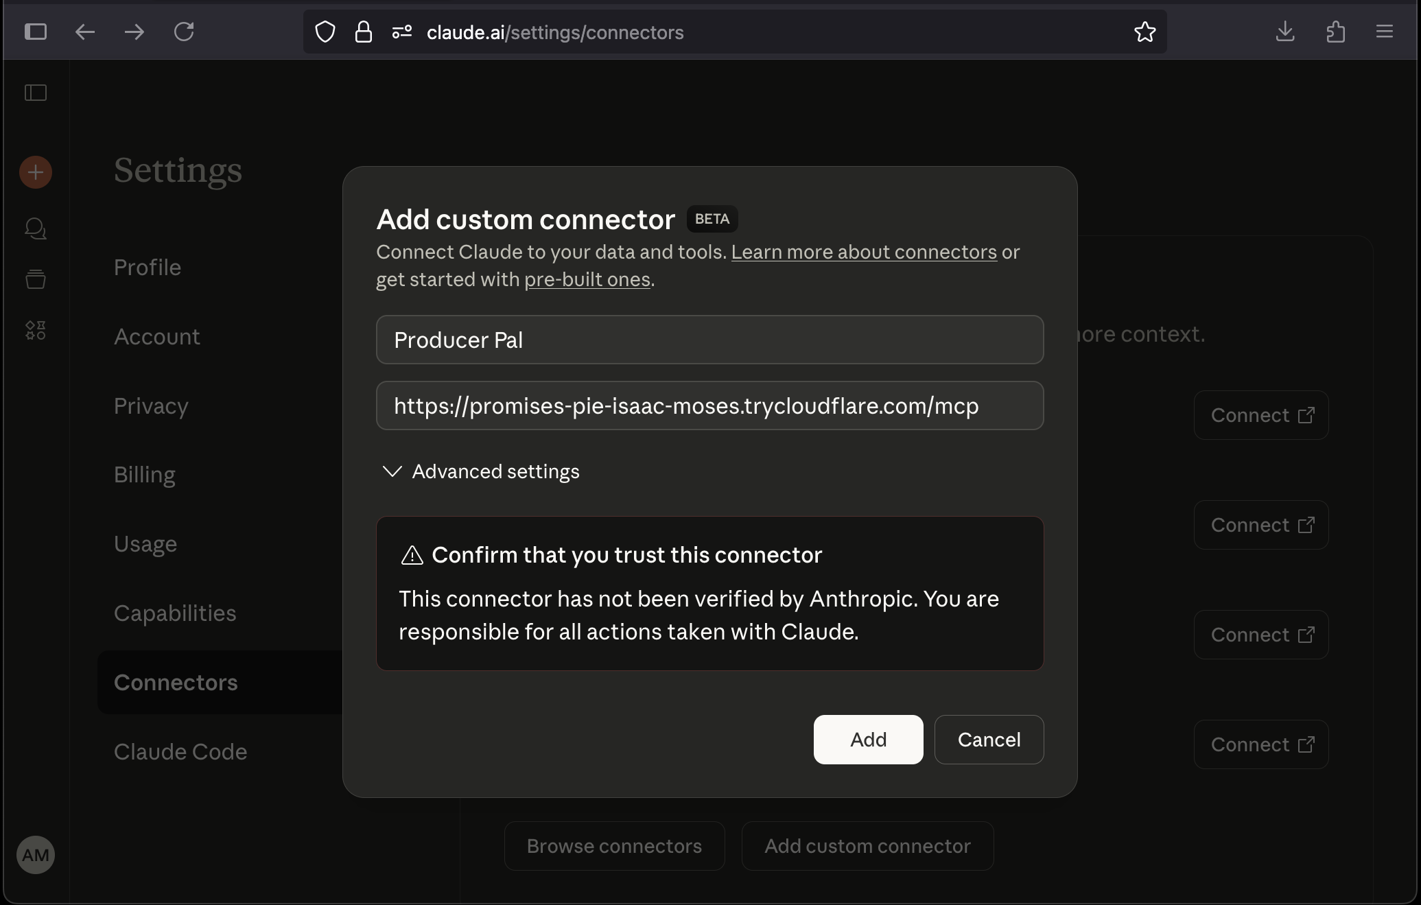Cancel adding the custom connector

989,740
